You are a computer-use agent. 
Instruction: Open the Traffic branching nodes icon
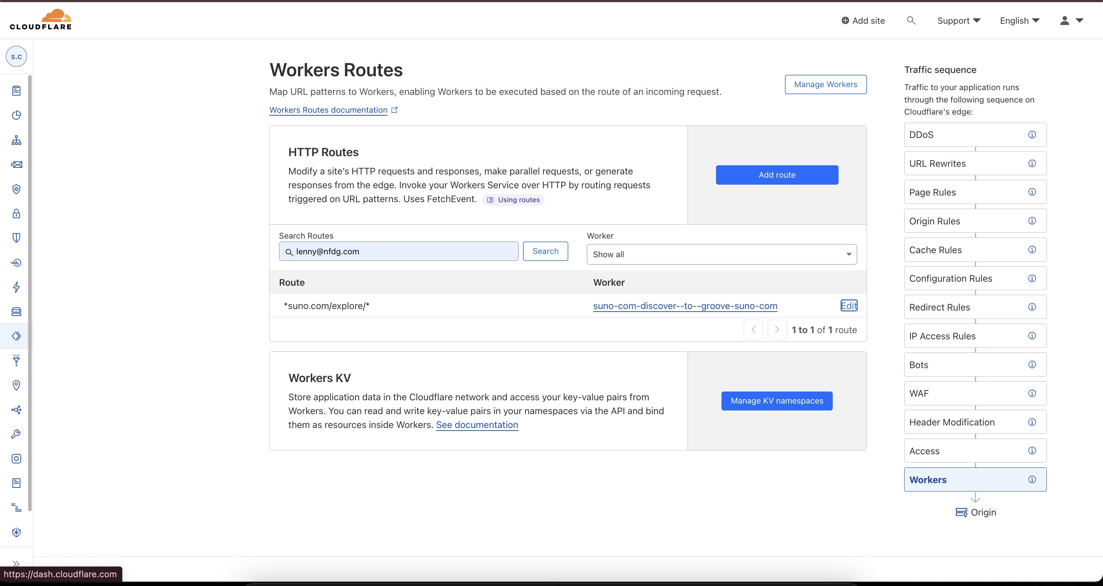[16, 409]
